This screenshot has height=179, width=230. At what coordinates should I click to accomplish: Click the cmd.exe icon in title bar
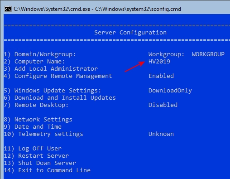coord(8,9)
